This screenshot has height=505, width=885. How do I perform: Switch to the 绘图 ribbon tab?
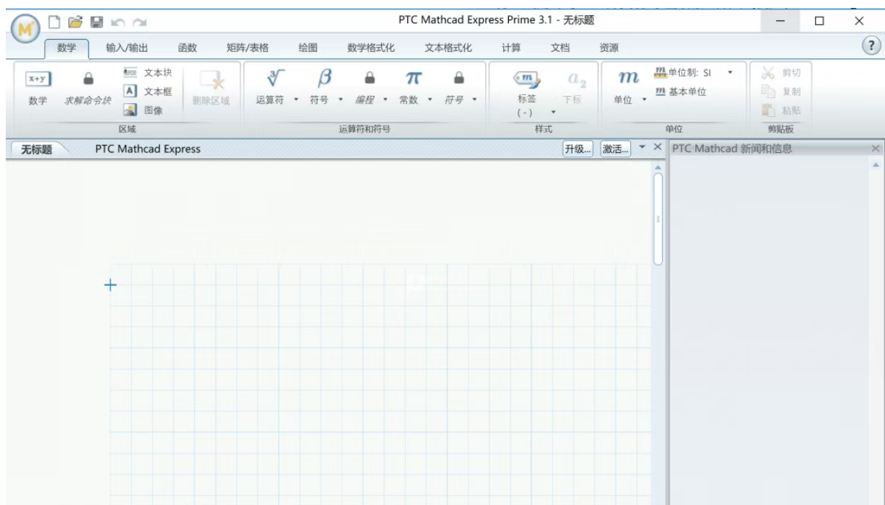(308, 48)
